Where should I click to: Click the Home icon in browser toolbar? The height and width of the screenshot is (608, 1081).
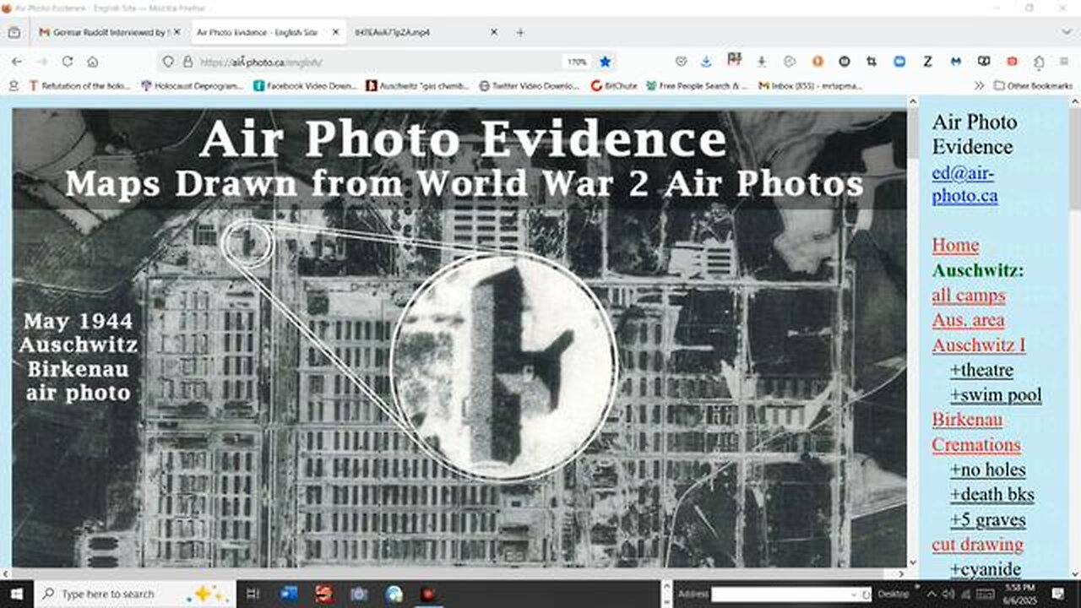93,62
